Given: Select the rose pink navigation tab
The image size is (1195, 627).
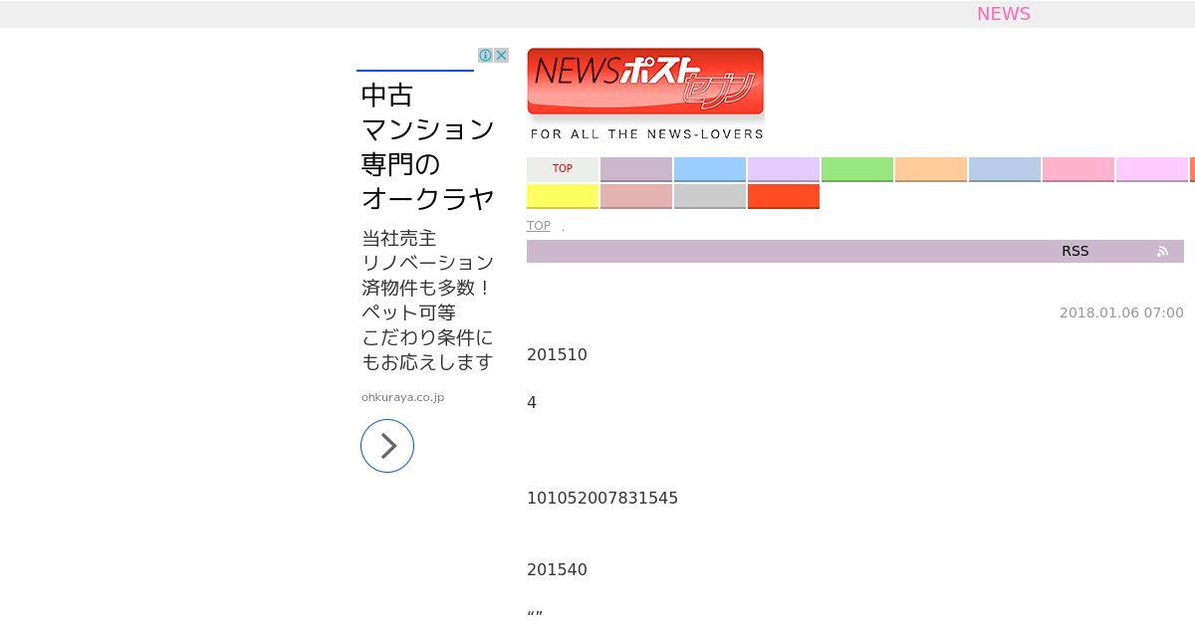Looking at the screenshot, I should tap(1078, 169).
